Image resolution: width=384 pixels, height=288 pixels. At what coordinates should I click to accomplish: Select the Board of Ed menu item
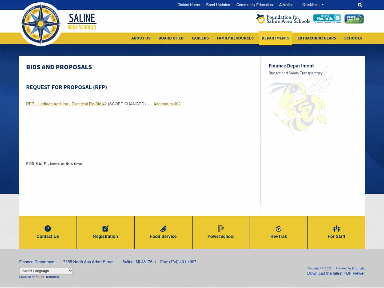click(171, 38)
